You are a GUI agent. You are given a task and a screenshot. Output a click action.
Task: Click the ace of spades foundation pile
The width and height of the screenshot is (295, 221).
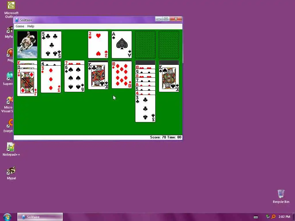point(122,45)
